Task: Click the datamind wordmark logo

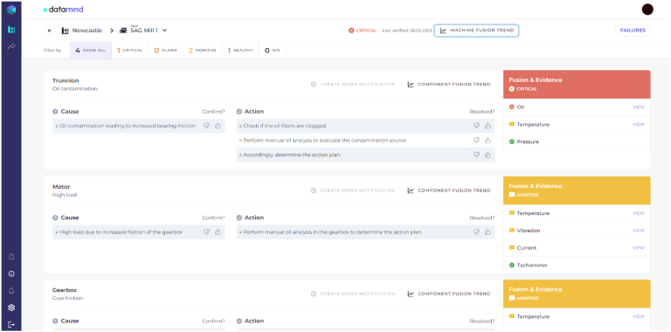Action: 63,9
